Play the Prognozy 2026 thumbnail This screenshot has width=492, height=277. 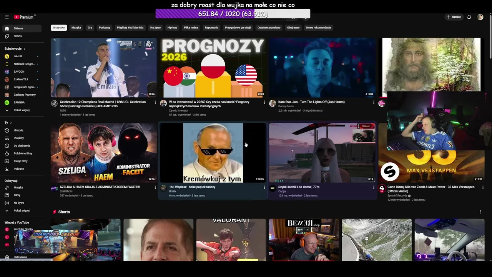pos(213,68)
